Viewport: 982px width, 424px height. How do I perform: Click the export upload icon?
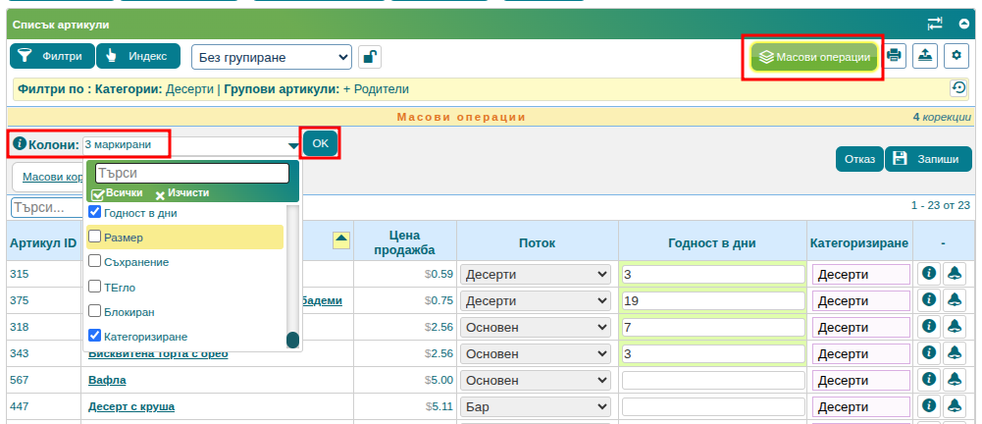925,56
